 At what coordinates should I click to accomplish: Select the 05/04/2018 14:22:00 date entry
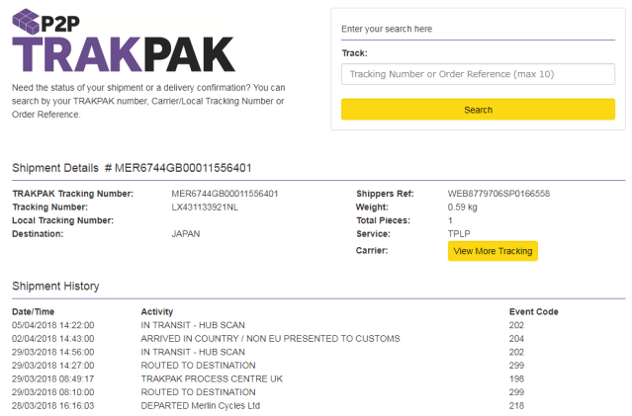(x=52, y=325)
